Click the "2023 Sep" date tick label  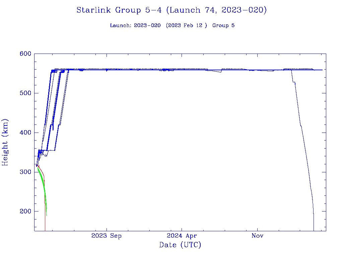107,236
